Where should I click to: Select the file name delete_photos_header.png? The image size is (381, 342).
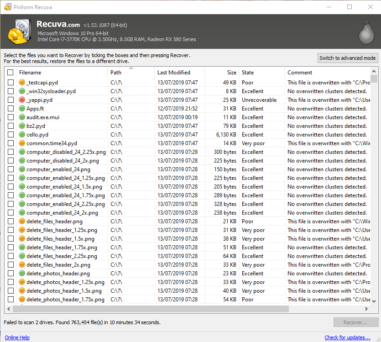coord(58,273)
